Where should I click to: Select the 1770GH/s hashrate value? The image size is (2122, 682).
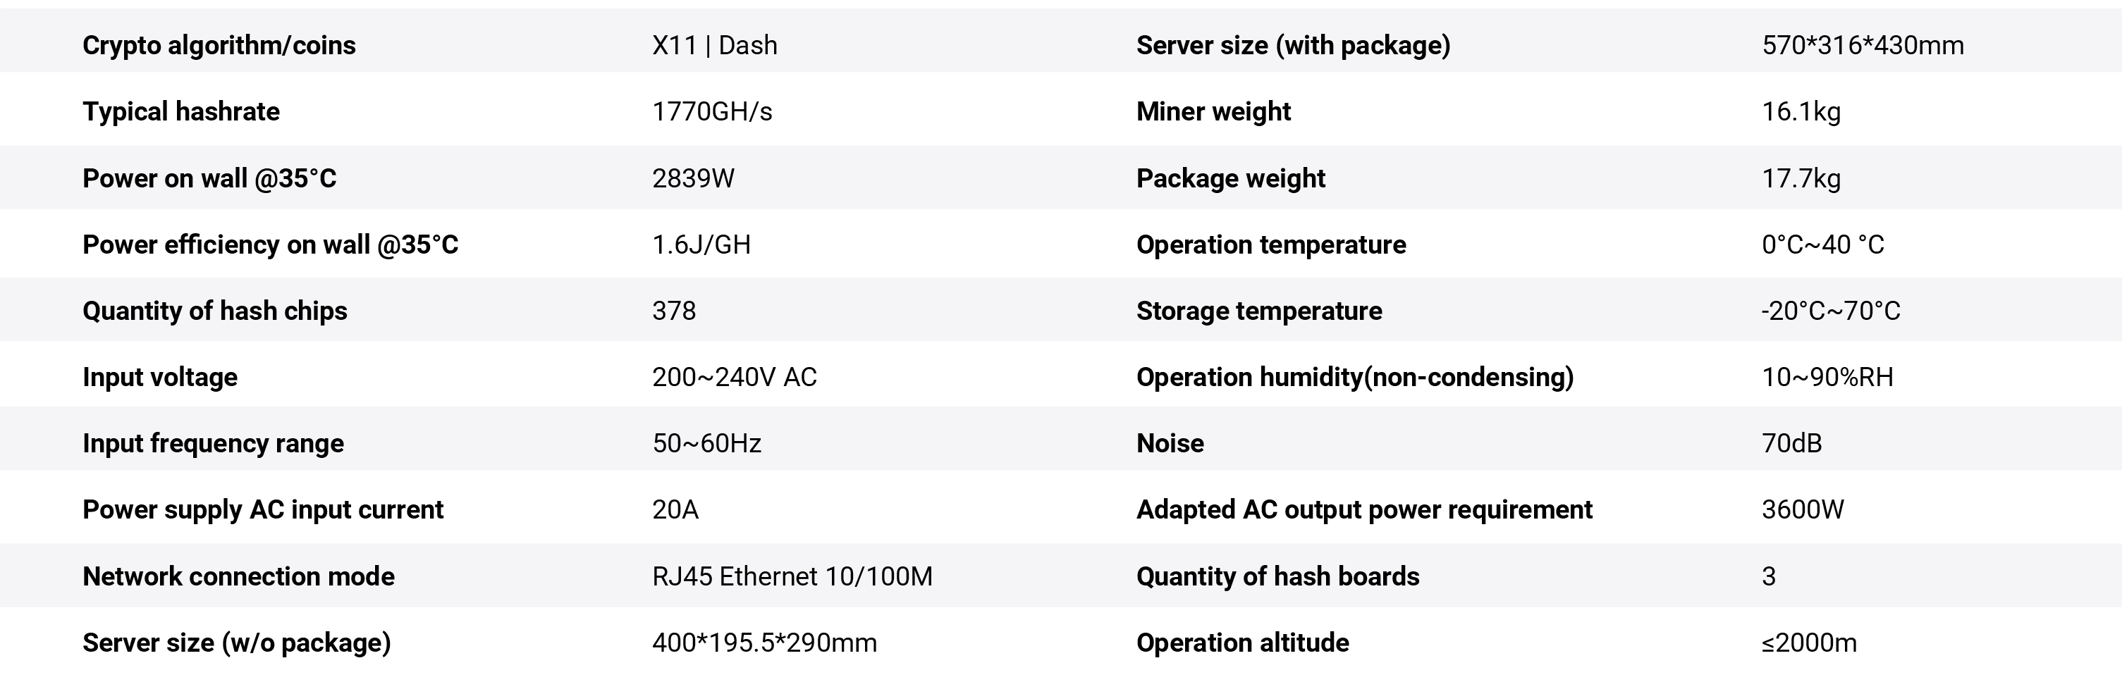point(712,111)
